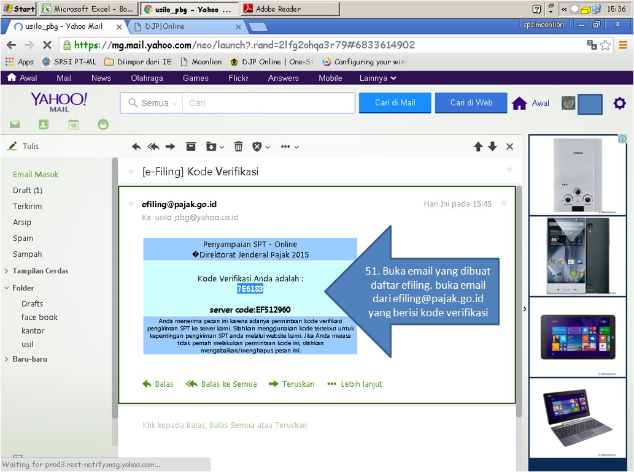Click the browser back arrow
Viewport: 634px width, 472px height.
pos(11,45)
